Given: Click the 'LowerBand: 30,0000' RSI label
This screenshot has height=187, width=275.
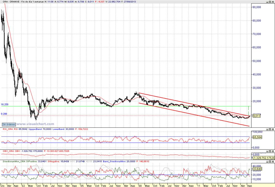Looking at the screenshot, I should pyautogui.click(x=63, y=129).
